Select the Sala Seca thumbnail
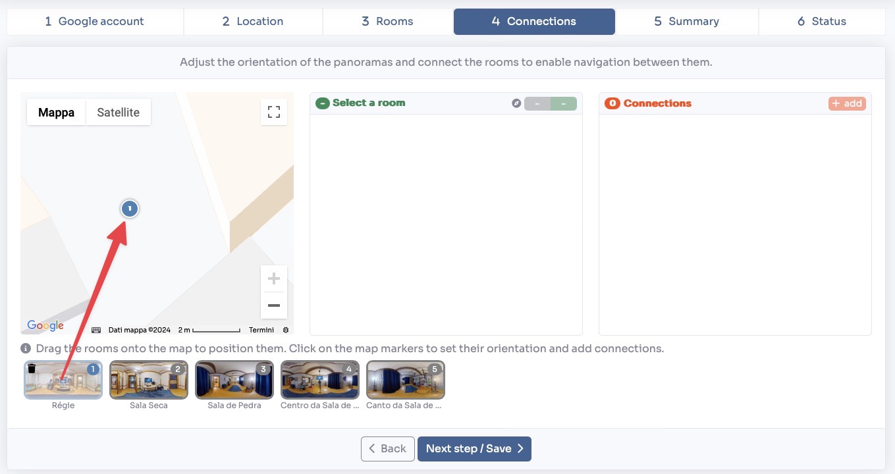 [149, 380]
